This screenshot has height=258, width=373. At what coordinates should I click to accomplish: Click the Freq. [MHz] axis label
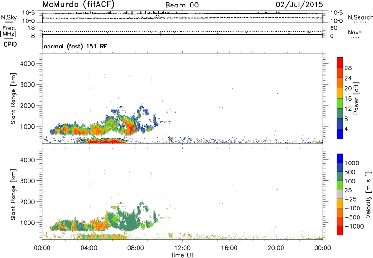pos(9,31)
